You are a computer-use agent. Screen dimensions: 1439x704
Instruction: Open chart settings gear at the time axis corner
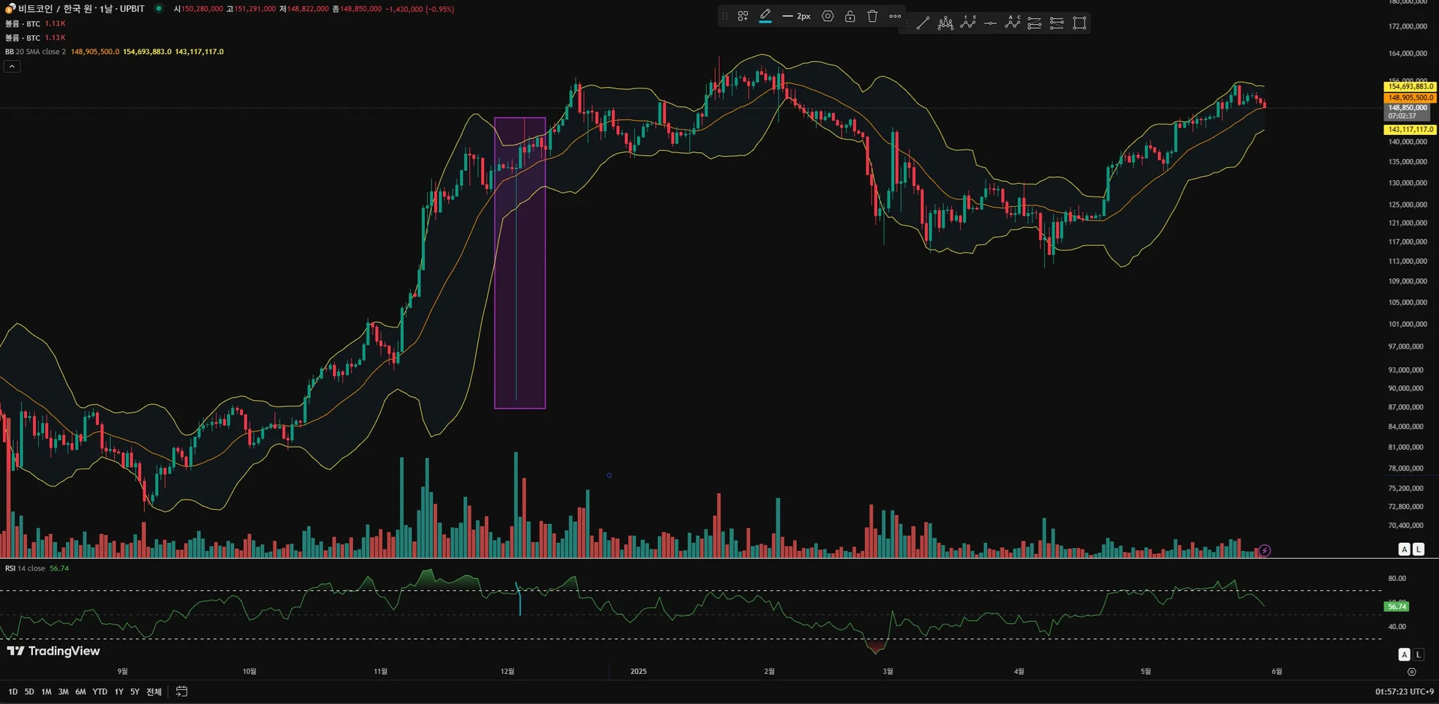(1411, 672)
